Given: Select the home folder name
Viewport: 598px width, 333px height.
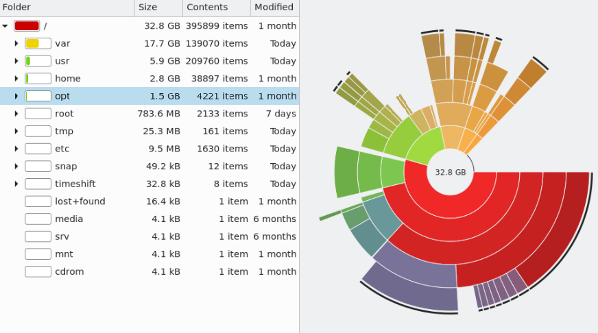Looking at the screenshot, I should tap(67, 79).
